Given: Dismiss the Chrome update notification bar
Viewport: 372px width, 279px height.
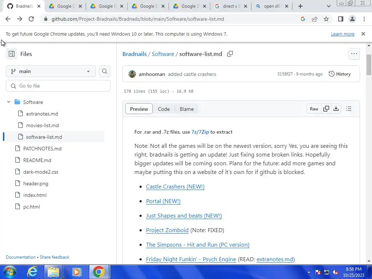Looking at the screenshot, I should [x=363, y=34].
